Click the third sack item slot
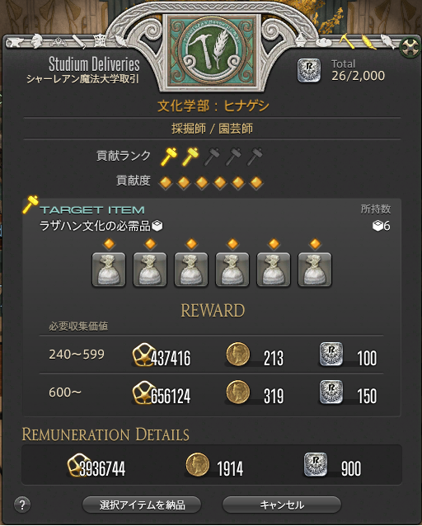422x526 pixels. (191, 270)
